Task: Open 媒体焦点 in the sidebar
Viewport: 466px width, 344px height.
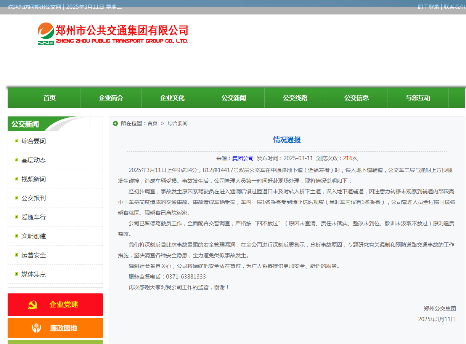Action: tap(34, 274)
